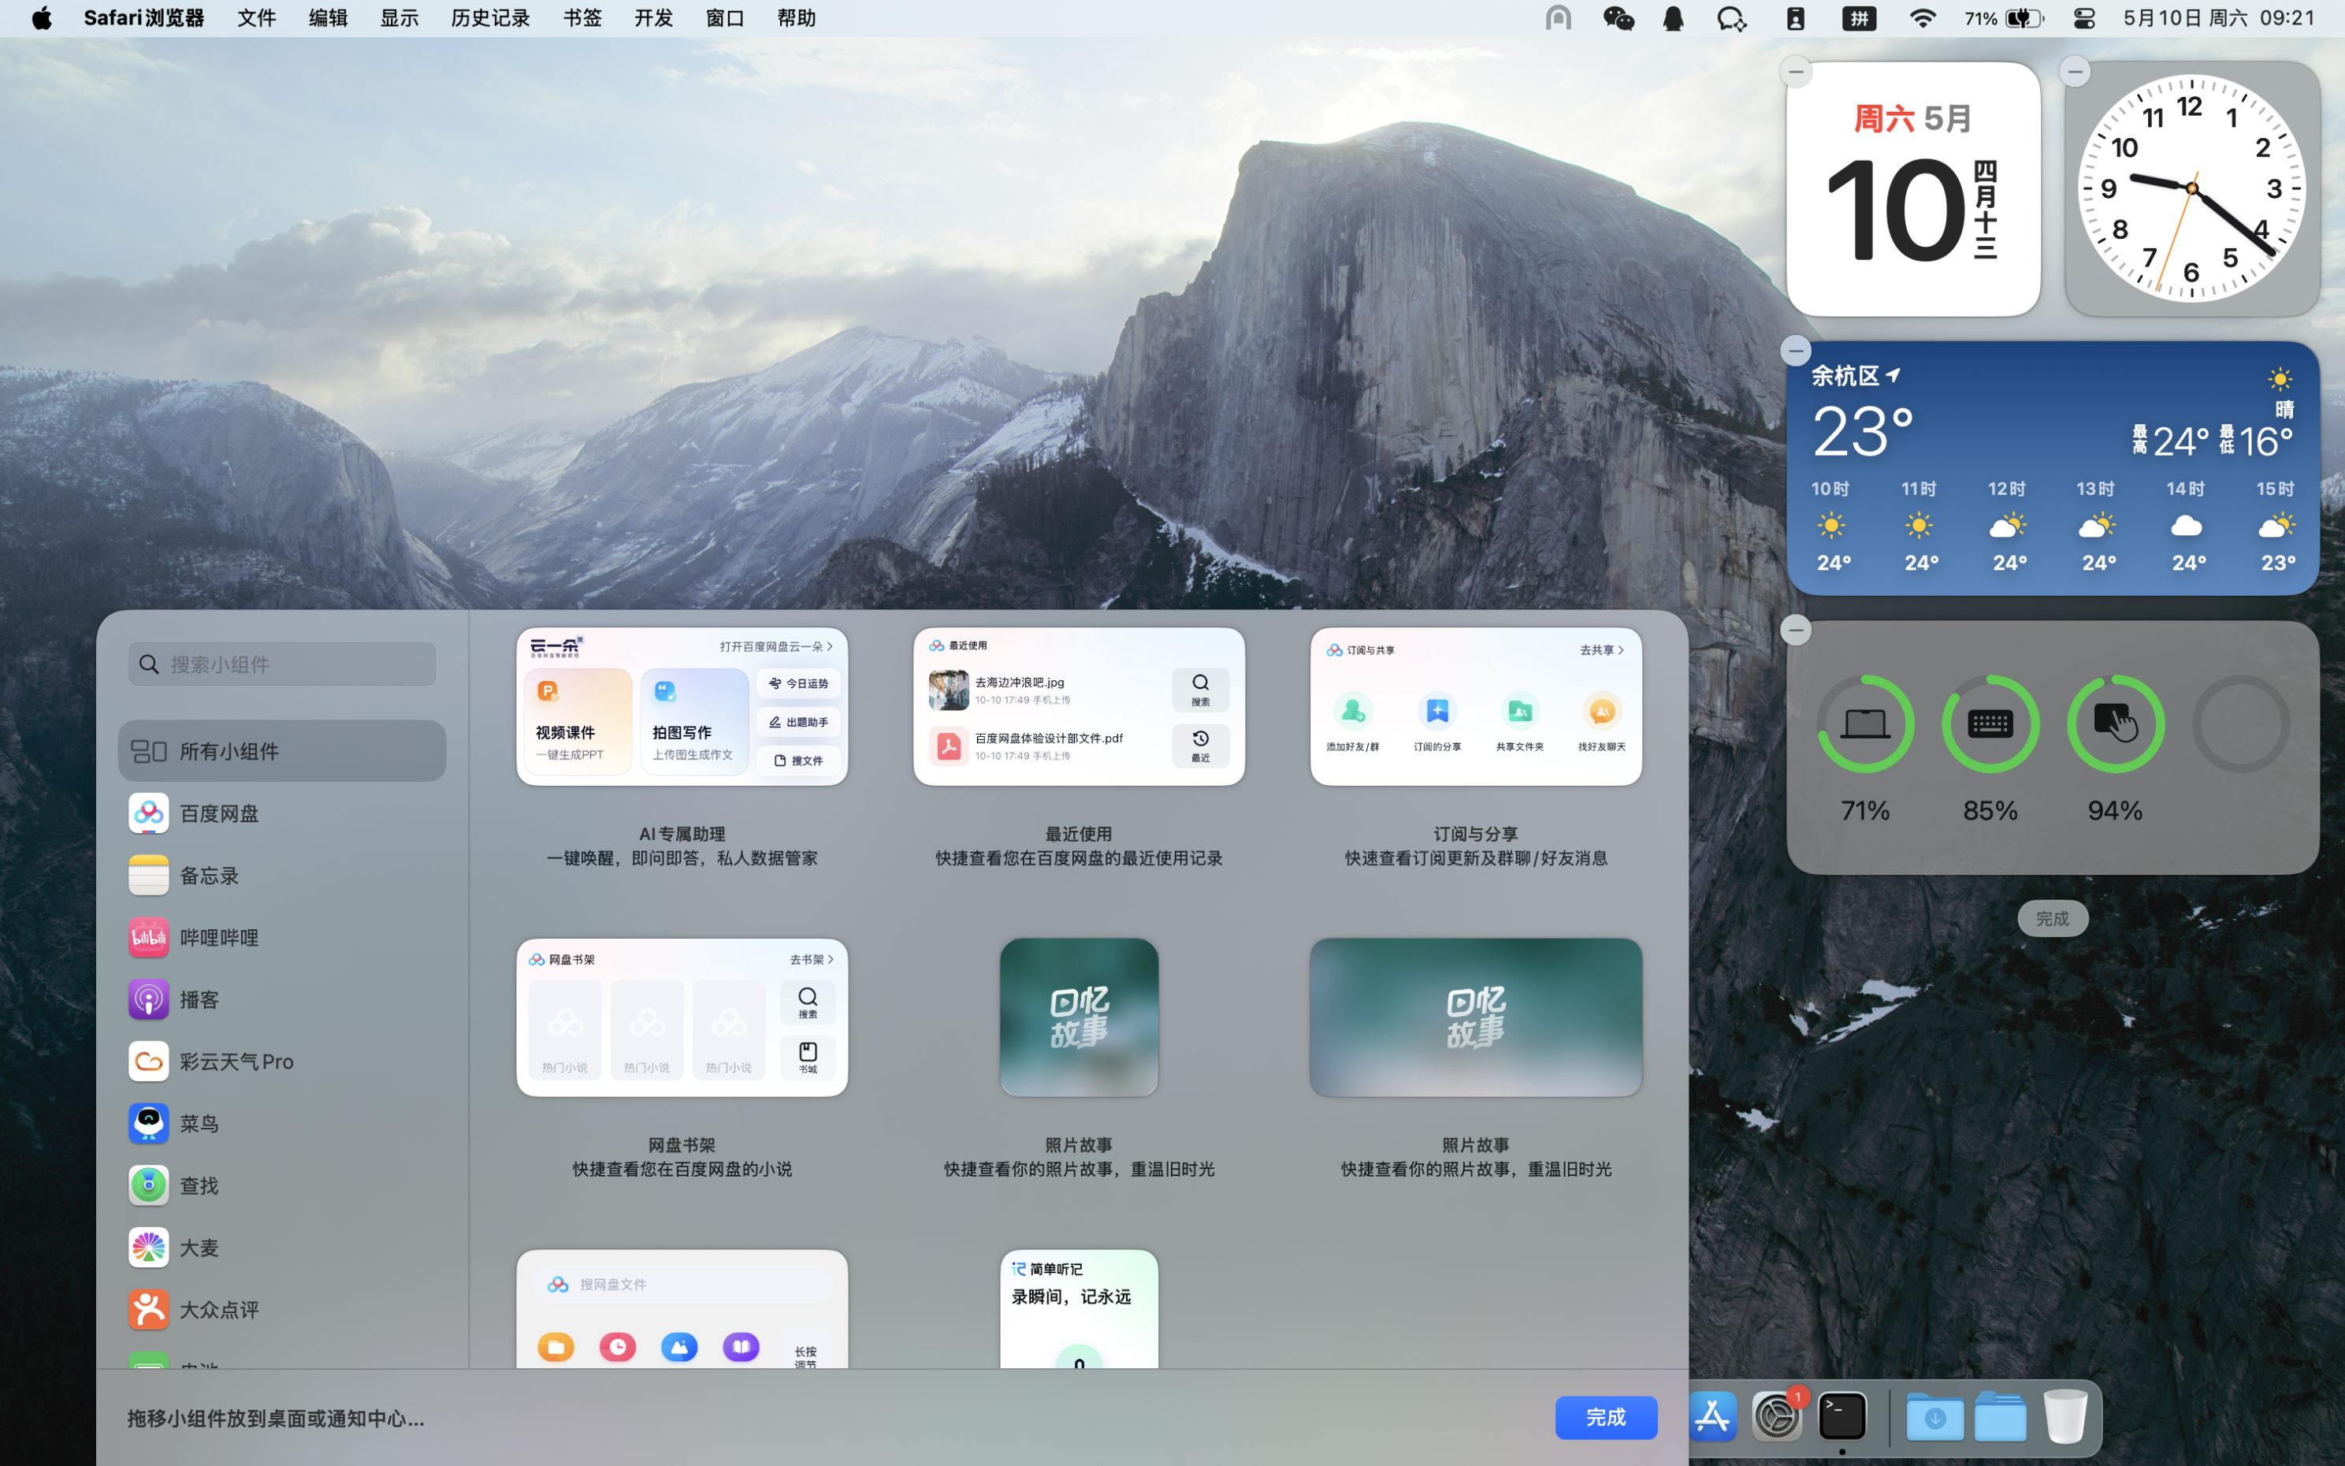
Task: Choose 大众点评 in the sidebar
Action: (218, 1310)
